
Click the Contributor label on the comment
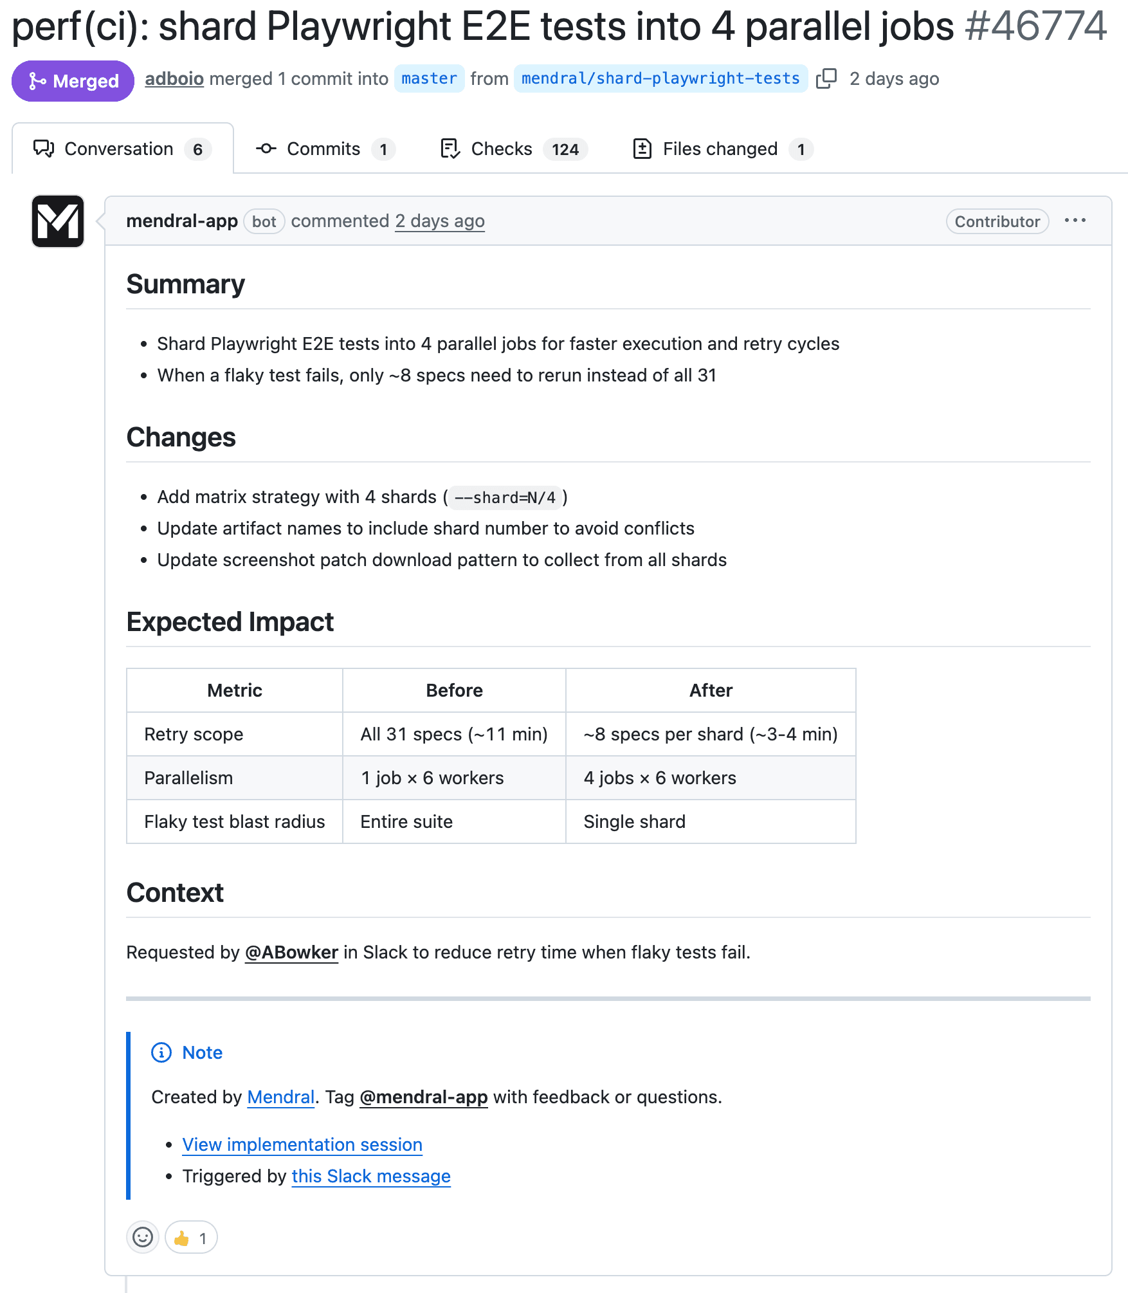(x=997, y=221)
